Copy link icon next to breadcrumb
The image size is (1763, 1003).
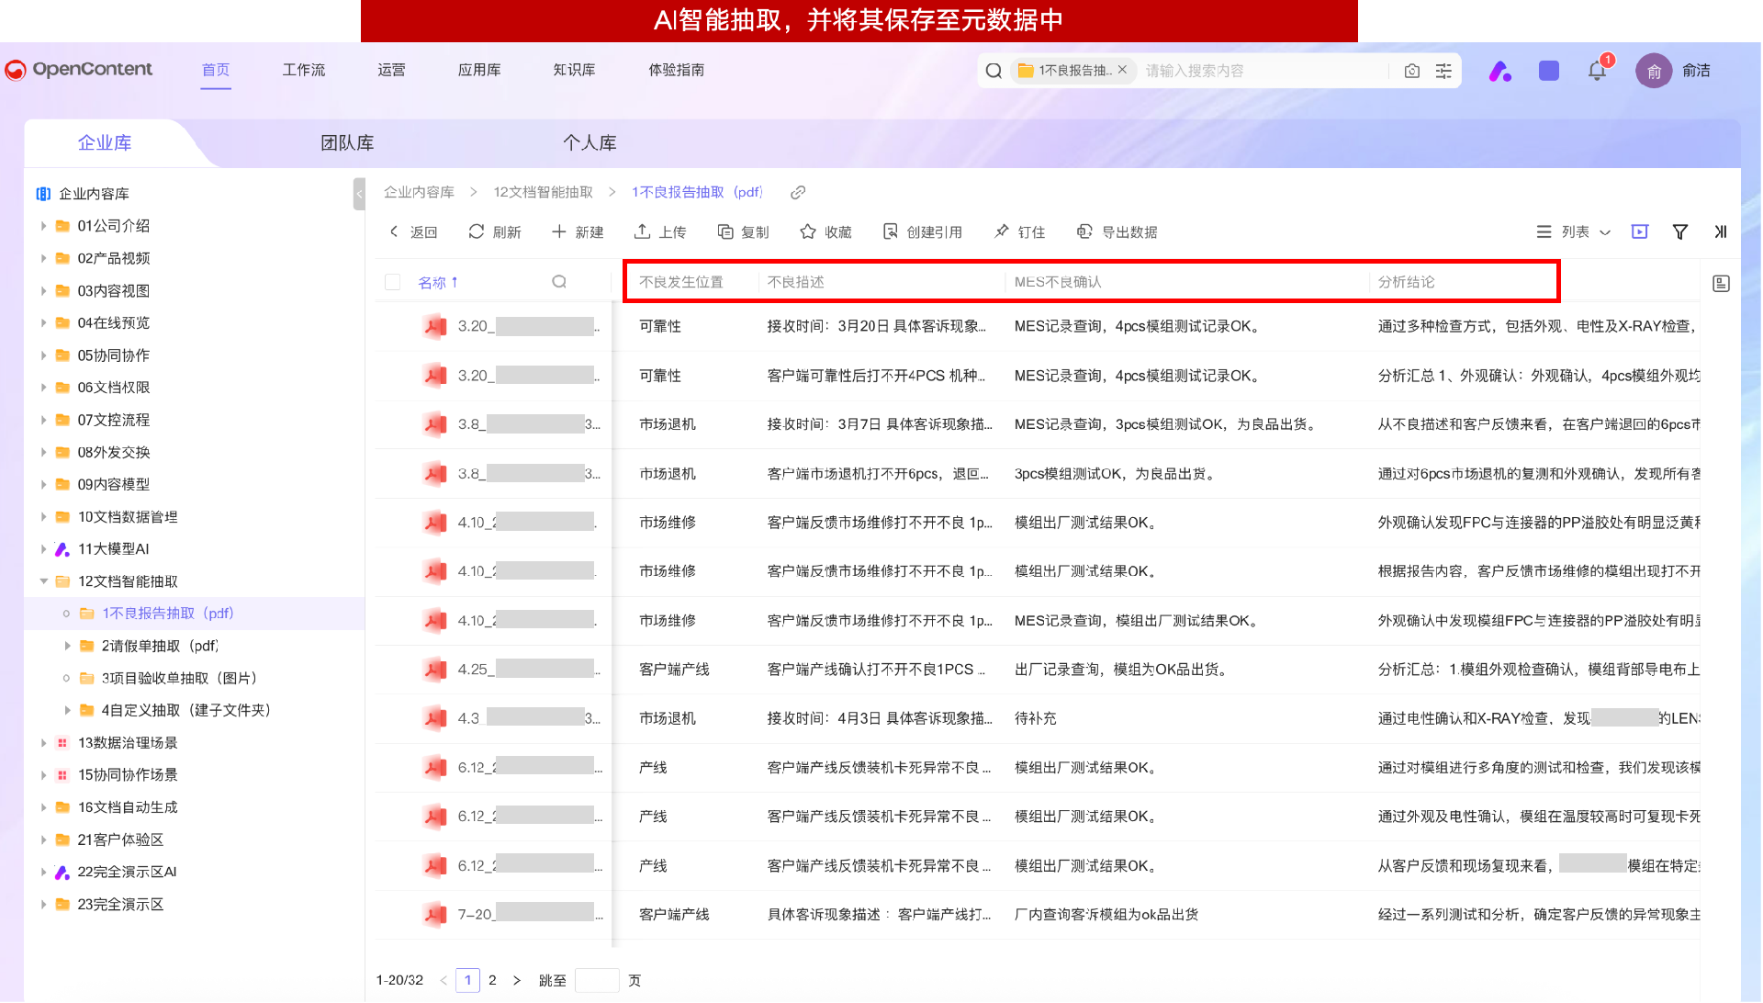coord(798,192)
